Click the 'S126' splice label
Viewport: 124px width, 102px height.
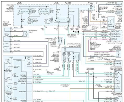coord(102,55)
